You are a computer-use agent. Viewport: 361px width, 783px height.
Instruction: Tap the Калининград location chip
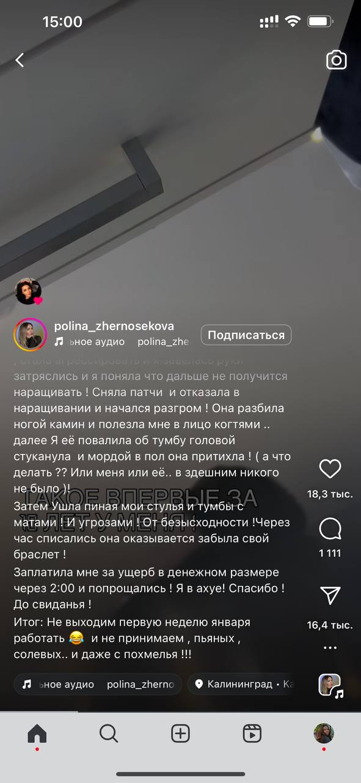(243, 684)
